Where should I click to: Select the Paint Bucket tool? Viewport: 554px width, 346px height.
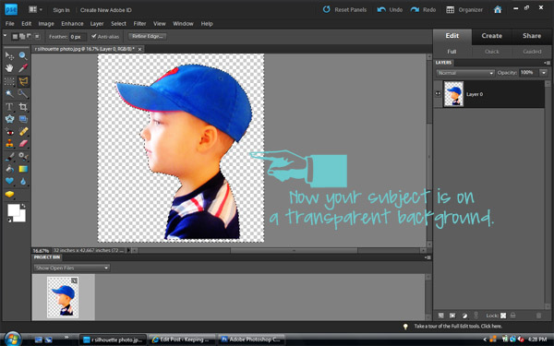[x=9, y=169]
